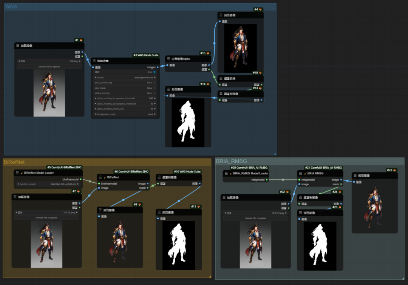Click the fox icon on badge #4
This screenshot has width=408, height=285.
(260, 9)
